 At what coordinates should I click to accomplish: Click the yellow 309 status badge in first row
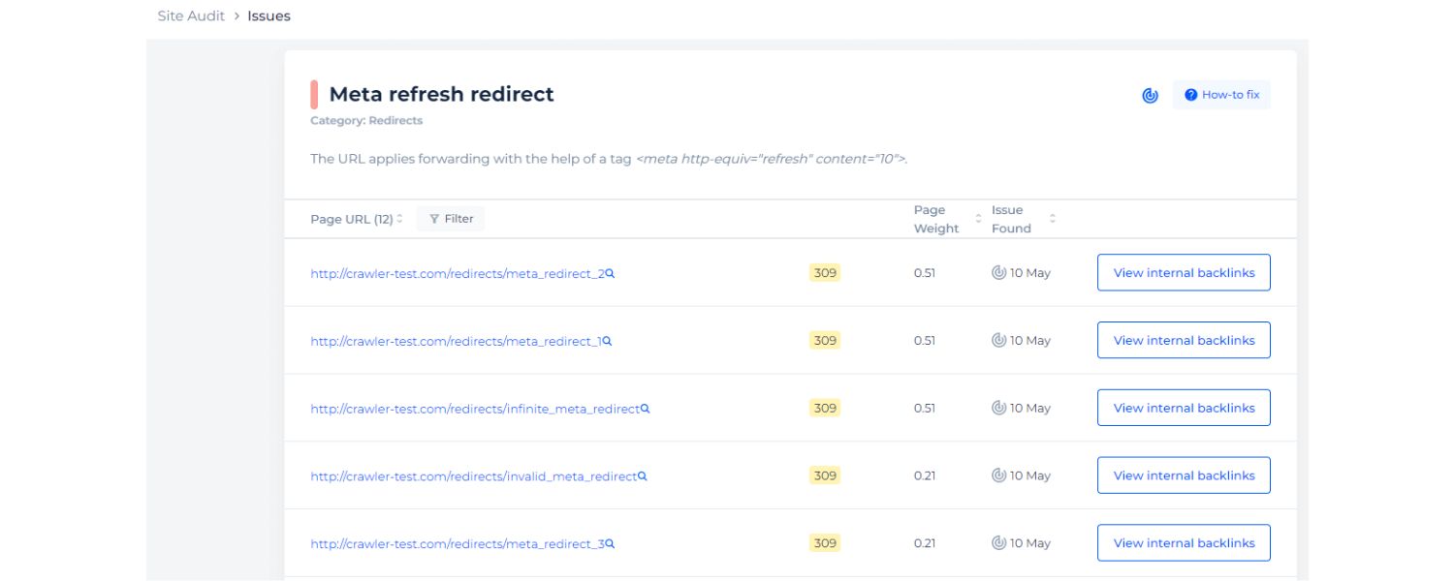click(x=824, y=272)
